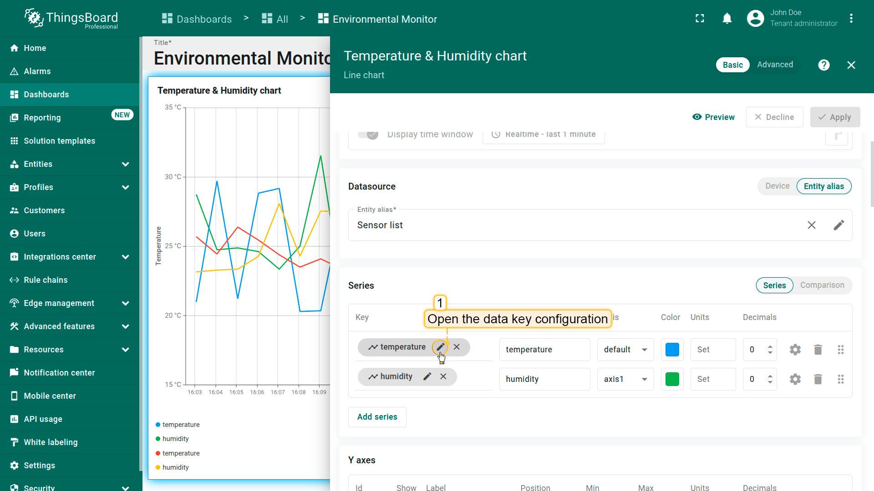Edit the humidity data key pencil
The image size is (874, 491).
click(x=427, y=376)
